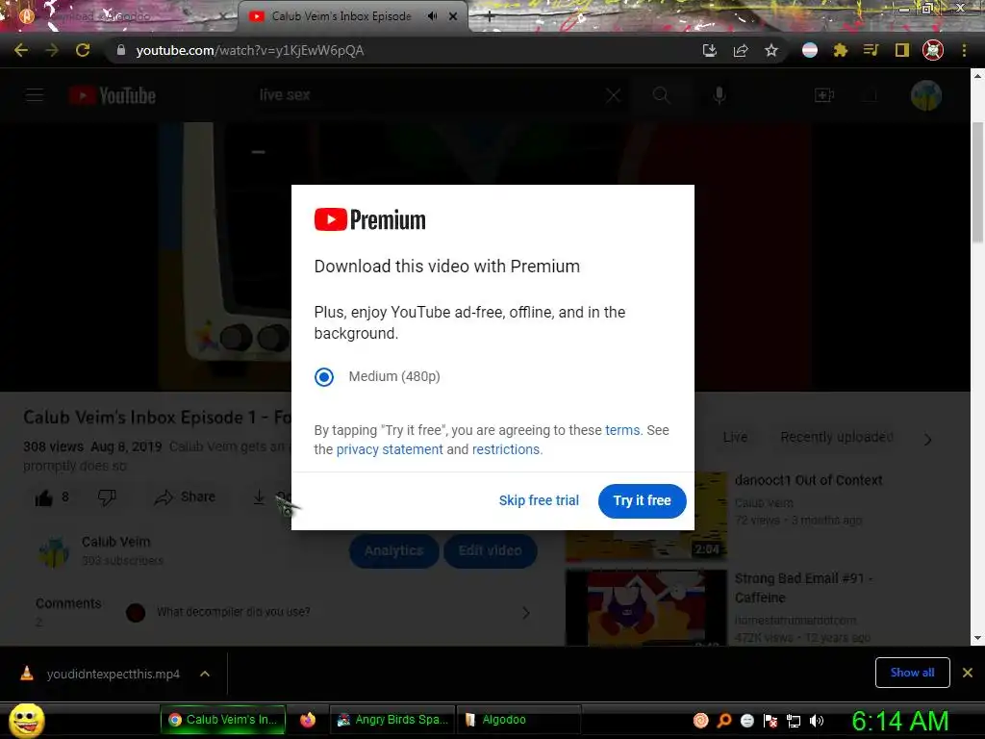The width and height of the screenshot is (985, 739).
Task: Click the YouTube logo
Action: pos(113,95)
